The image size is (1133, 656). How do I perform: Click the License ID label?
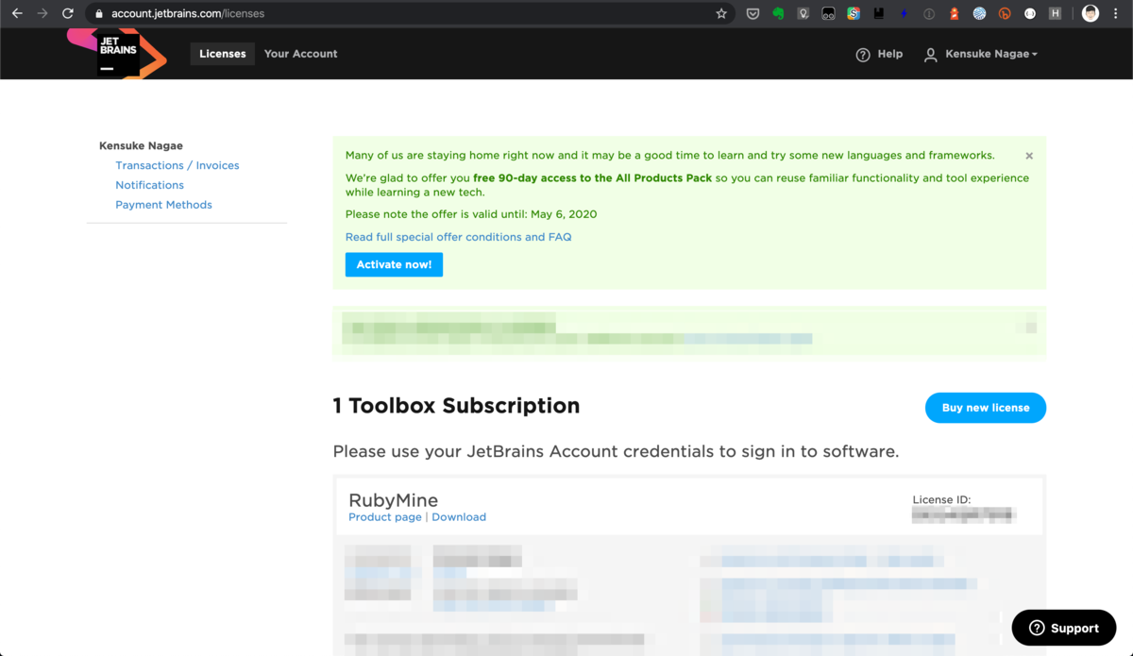pyautogui.click(x=941, y=500)
